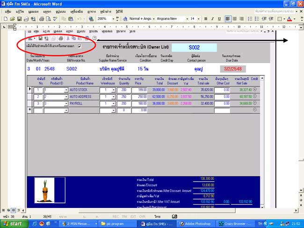304x228 pixels.
Task: Expand the font size dropdown
Action: [198, 19]
